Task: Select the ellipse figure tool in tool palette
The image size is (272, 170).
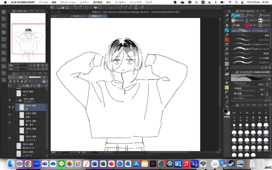Action: coord(227,78)
